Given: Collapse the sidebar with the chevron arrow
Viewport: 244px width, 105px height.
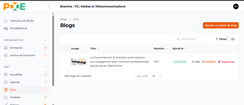Looking at the screenshot, I should [x=48, y=6].
